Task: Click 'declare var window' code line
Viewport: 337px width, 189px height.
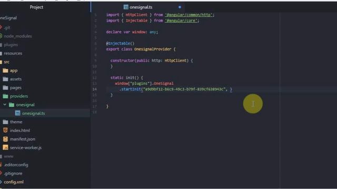Action: (x=132, y=32)
